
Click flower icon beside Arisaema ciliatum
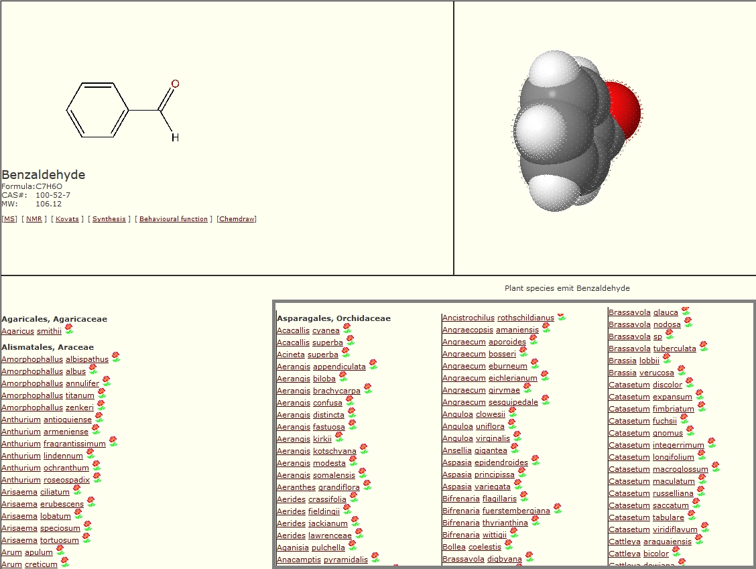(x=76, y=489)
